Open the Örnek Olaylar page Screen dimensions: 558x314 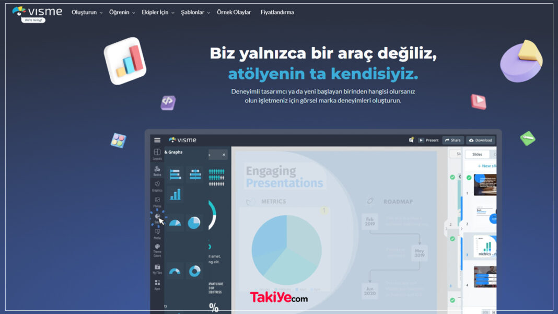234,12
